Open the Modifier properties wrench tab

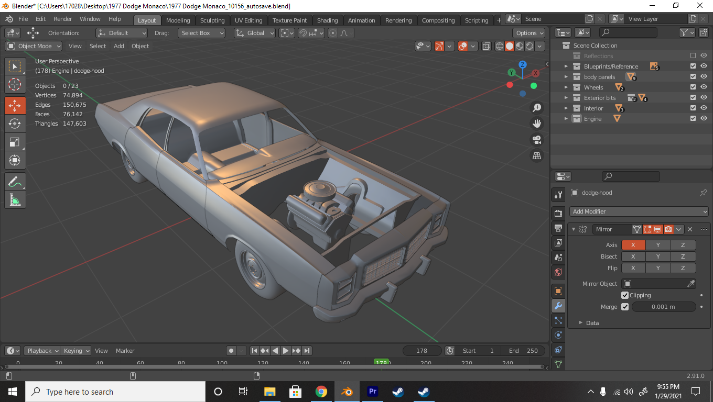(558, 306)
